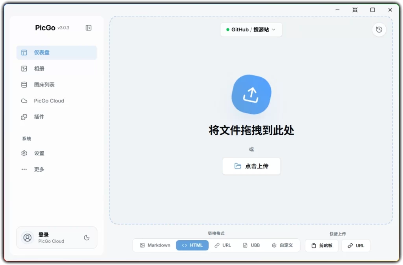Go to the 相册 album page
403x265 pixels.
coord(57,69)
